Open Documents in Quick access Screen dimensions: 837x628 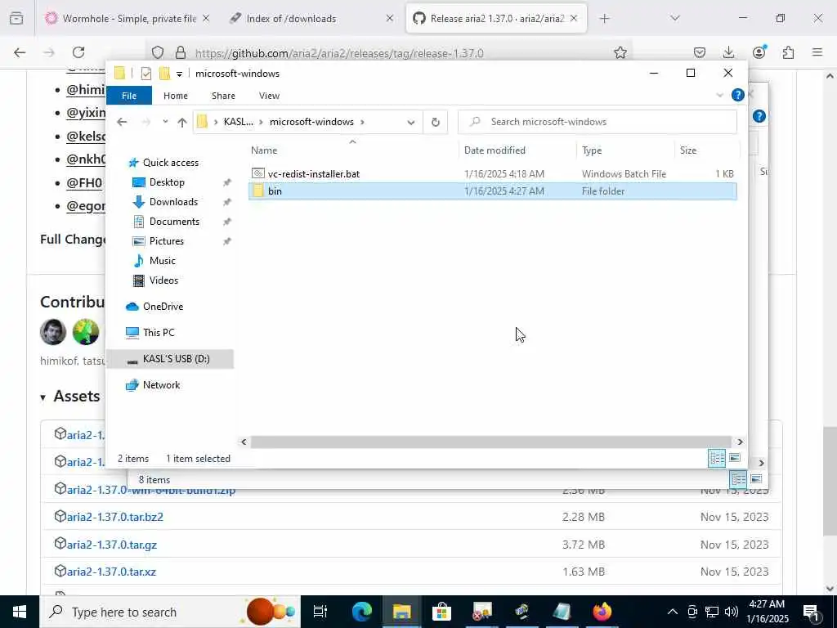point(174,222)
